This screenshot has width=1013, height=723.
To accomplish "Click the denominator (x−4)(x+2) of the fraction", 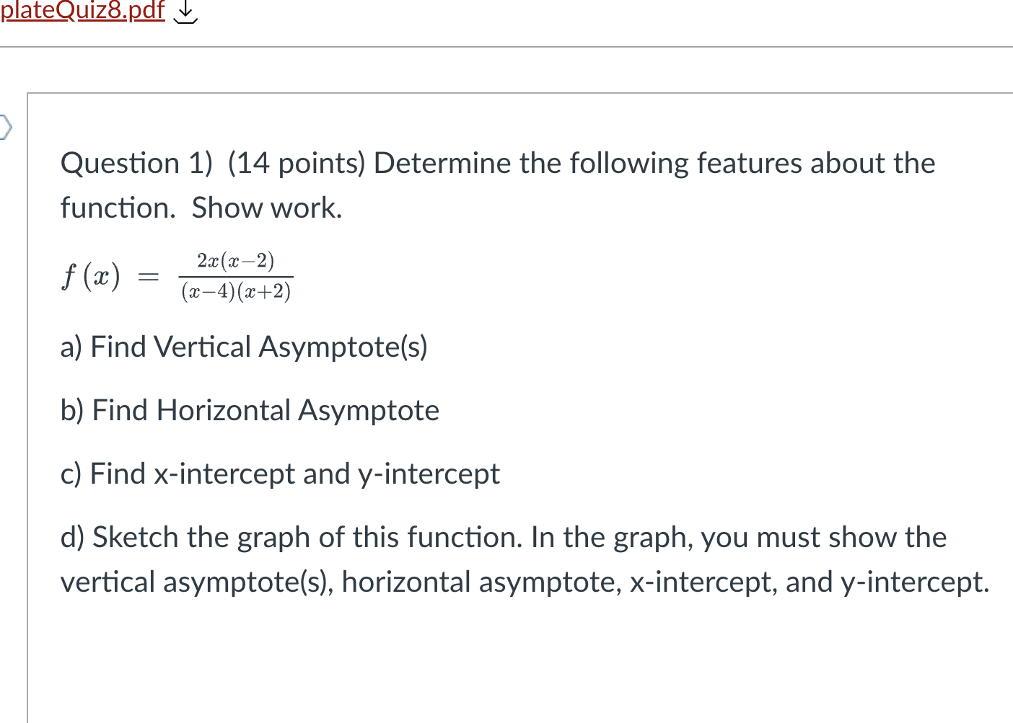I will click(236, 291).
